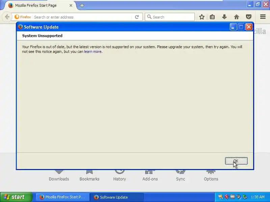Close the Mozilla Firefox Start Page tab
Screen dimensions: 270x202
(x=71, y=5)
